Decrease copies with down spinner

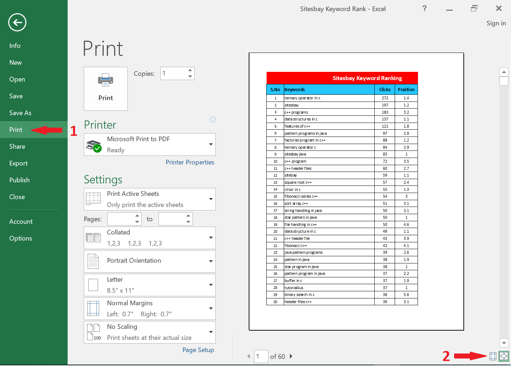click(x=190, y=76)
